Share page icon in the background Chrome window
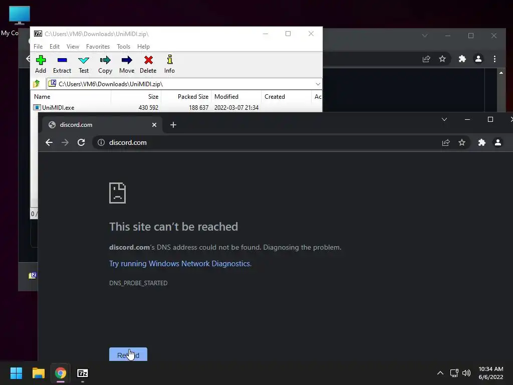The height and width of the screenshot is (385, 513). pyautogui.click(x=426, y=59)
